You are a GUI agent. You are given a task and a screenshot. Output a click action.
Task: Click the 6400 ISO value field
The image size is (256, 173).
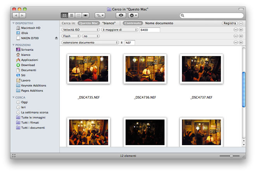pyautogui.click(x=150, y=30)
